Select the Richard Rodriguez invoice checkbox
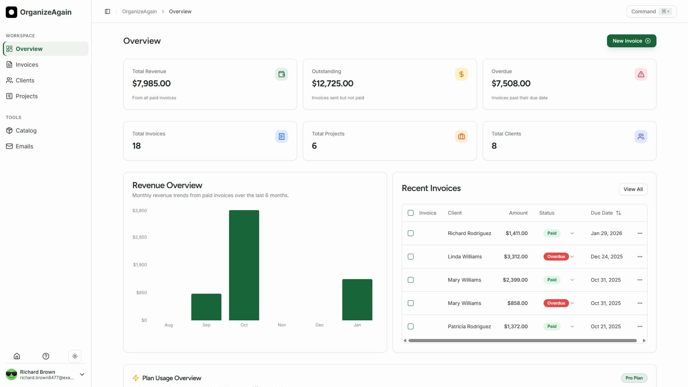Viewport: 688px width, 387px height. [411, 233]
